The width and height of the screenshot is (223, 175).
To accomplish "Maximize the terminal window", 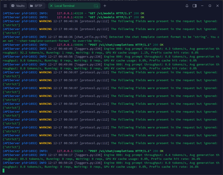I will (x=210, y=6).
